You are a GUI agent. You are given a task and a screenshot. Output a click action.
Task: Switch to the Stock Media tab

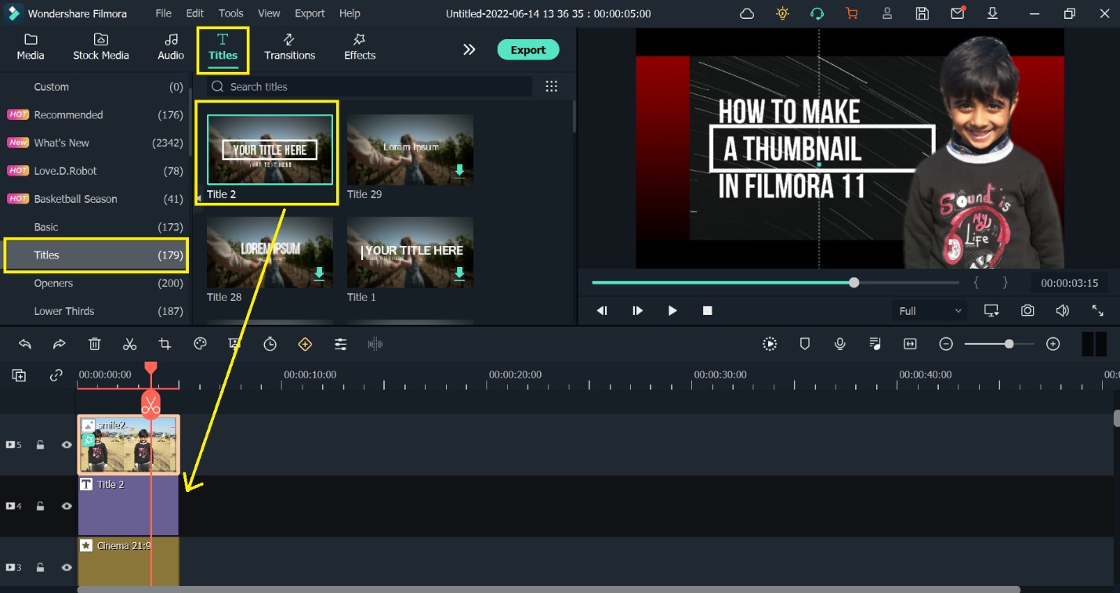[x=101, y=47]
